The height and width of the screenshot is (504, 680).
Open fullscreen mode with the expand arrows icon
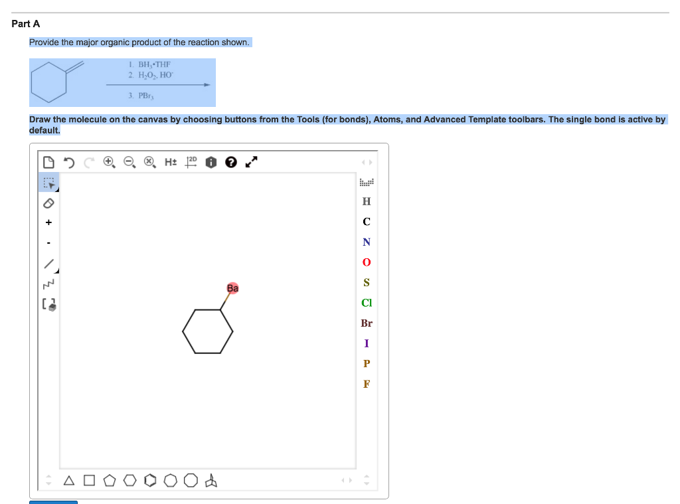point(250,161)
